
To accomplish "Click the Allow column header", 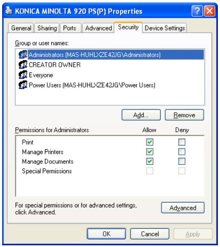I will 149,130.
